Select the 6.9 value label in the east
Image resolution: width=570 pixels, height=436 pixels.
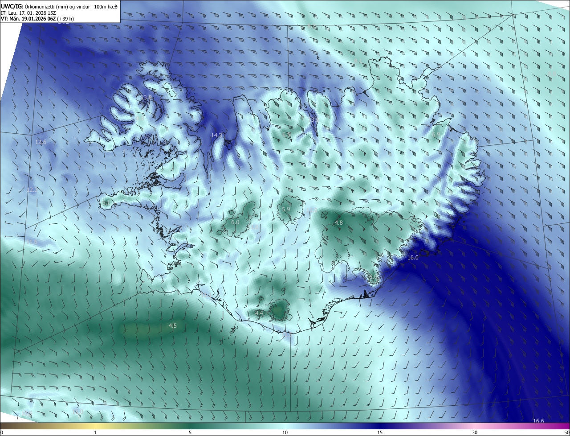click(436, 134)
